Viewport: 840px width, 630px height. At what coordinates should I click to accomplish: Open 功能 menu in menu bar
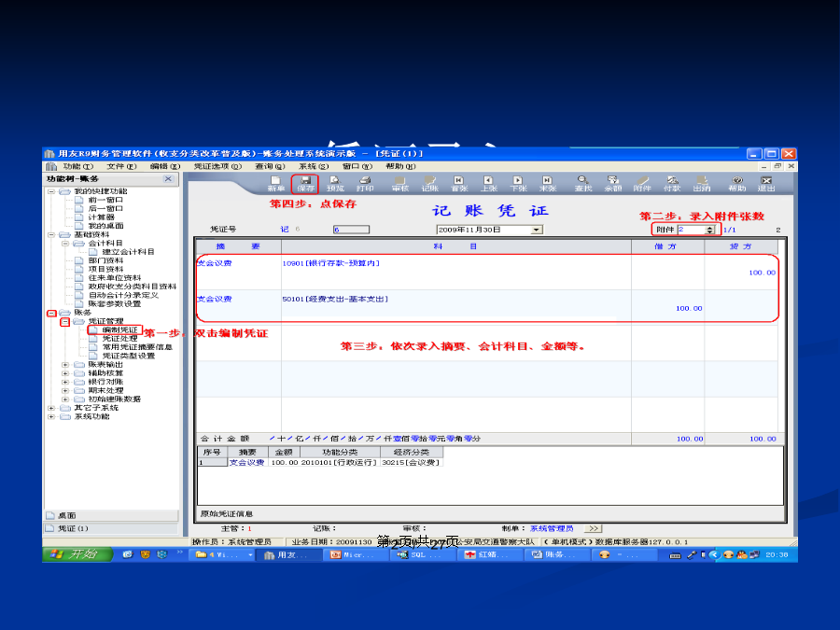[x=77, y=167]
